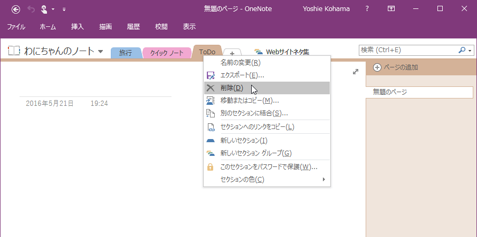Screen dimensions: 477x237
Task: Click the add new section plus tab
Action: tap(232, 53)
